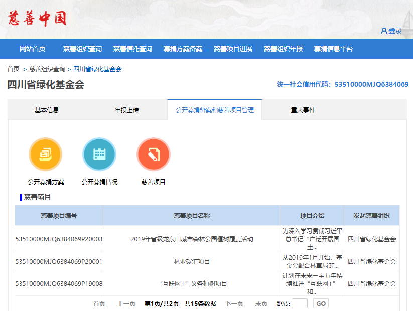Focus the 跳转 page number field

pyautogui.click(x=300, y=303)
